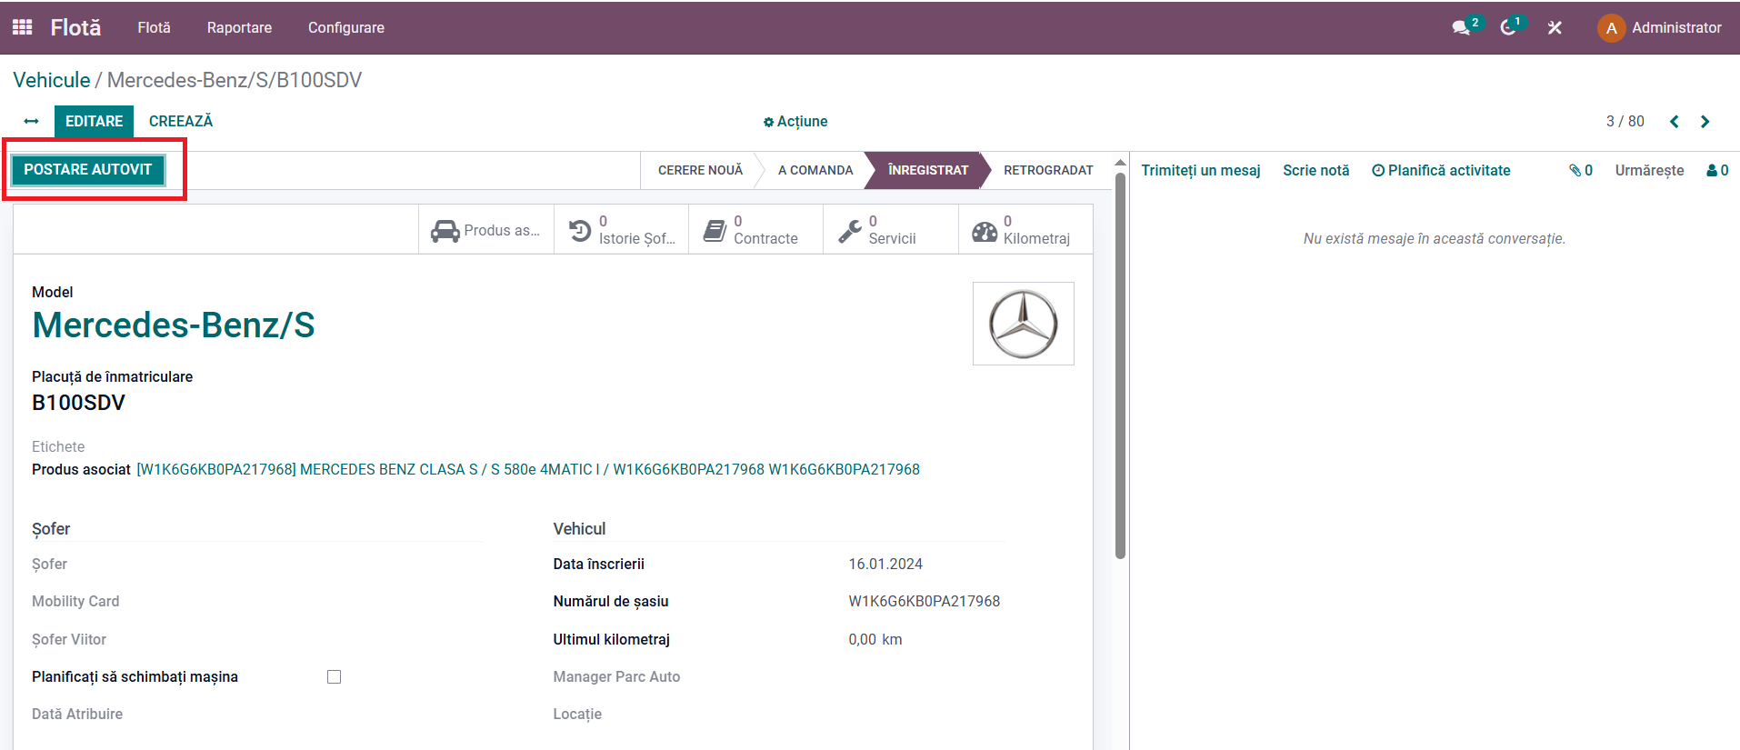Toggle Planificați să schimbați mașina checkbox

click(334, 676)
